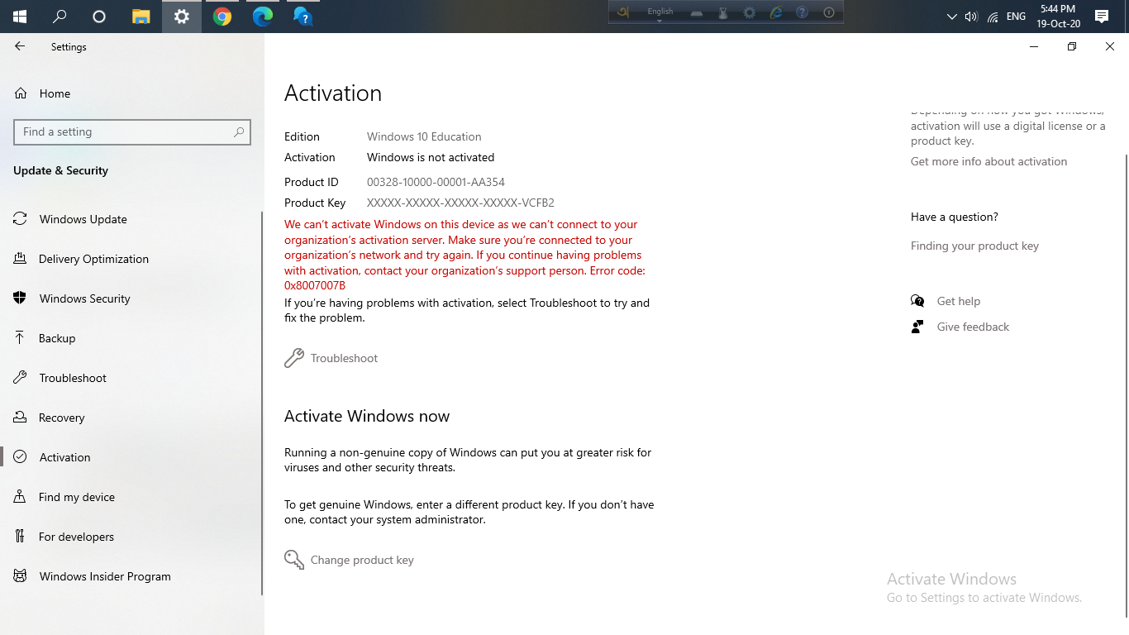
Task: Click Get help link
Action: 958,301
